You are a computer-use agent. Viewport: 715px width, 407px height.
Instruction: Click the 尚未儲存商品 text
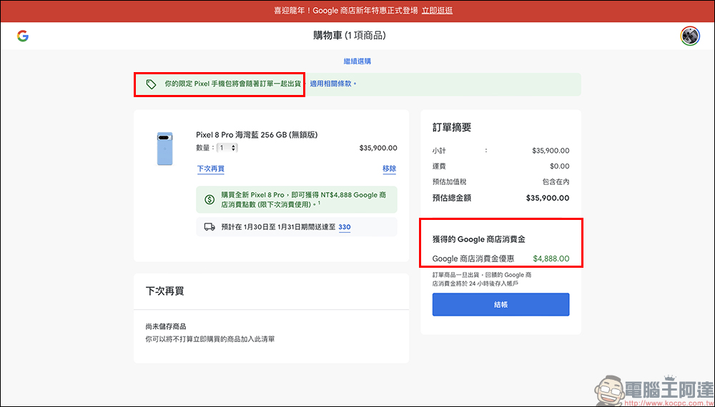tap(166, 326)
